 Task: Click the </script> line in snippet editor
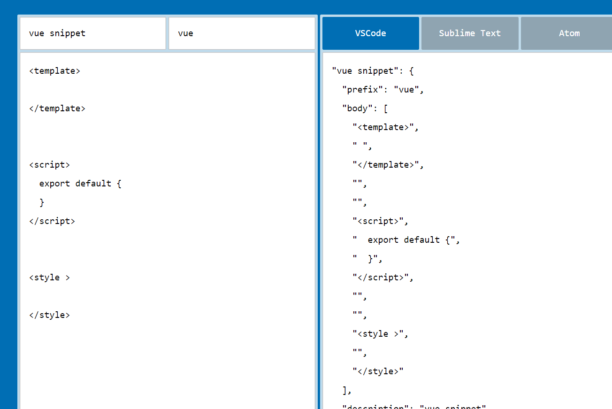(x=52, y=221)
